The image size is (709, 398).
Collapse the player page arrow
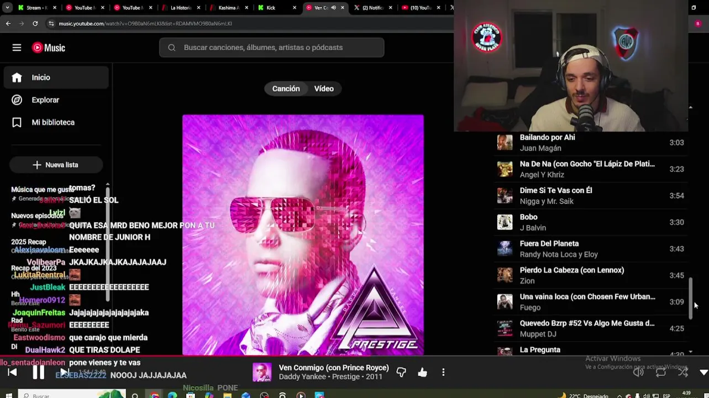point(703,373)
